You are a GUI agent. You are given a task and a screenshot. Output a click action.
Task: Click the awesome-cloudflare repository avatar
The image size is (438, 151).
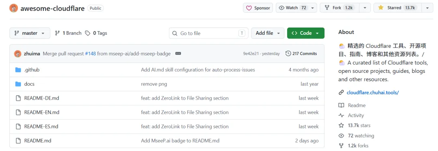pos(14,9)
